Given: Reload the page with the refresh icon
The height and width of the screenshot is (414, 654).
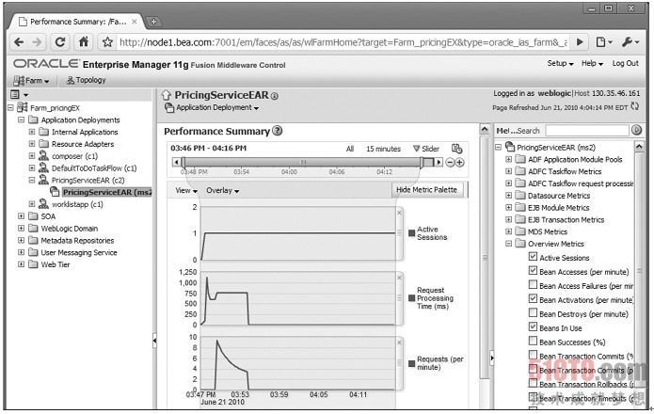Looking at the screenshot, I should click(60, 41).
